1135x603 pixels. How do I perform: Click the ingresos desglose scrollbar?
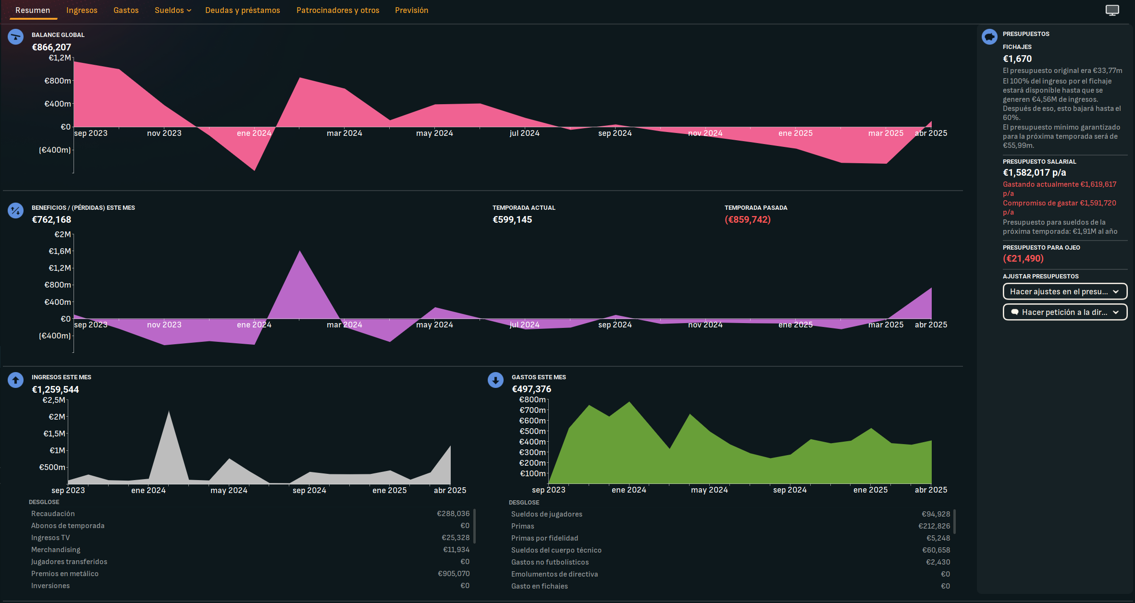point(474,526)
